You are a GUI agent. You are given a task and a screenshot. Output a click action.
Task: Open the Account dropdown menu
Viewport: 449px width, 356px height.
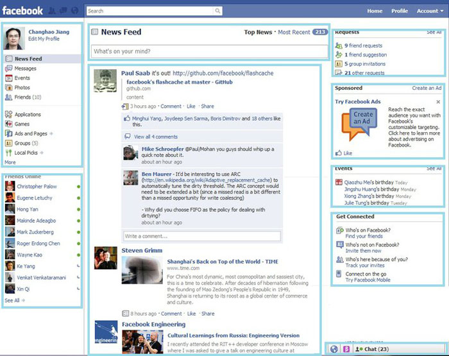430,11
